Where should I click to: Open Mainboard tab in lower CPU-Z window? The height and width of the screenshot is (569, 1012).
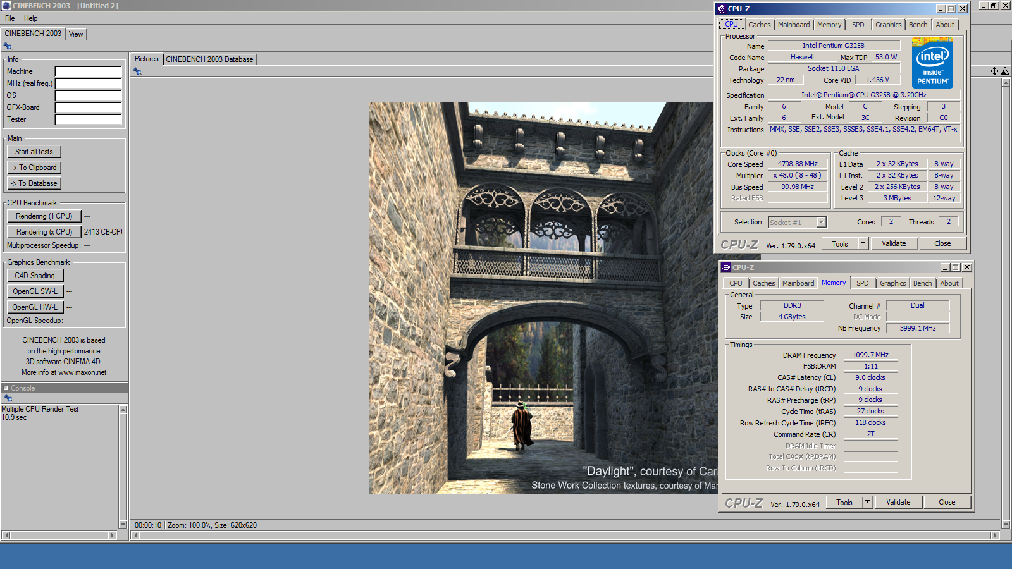pyautogui.click(x=798, y=283)
